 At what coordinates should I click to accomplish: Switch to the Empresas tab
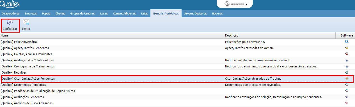[31, 13]
